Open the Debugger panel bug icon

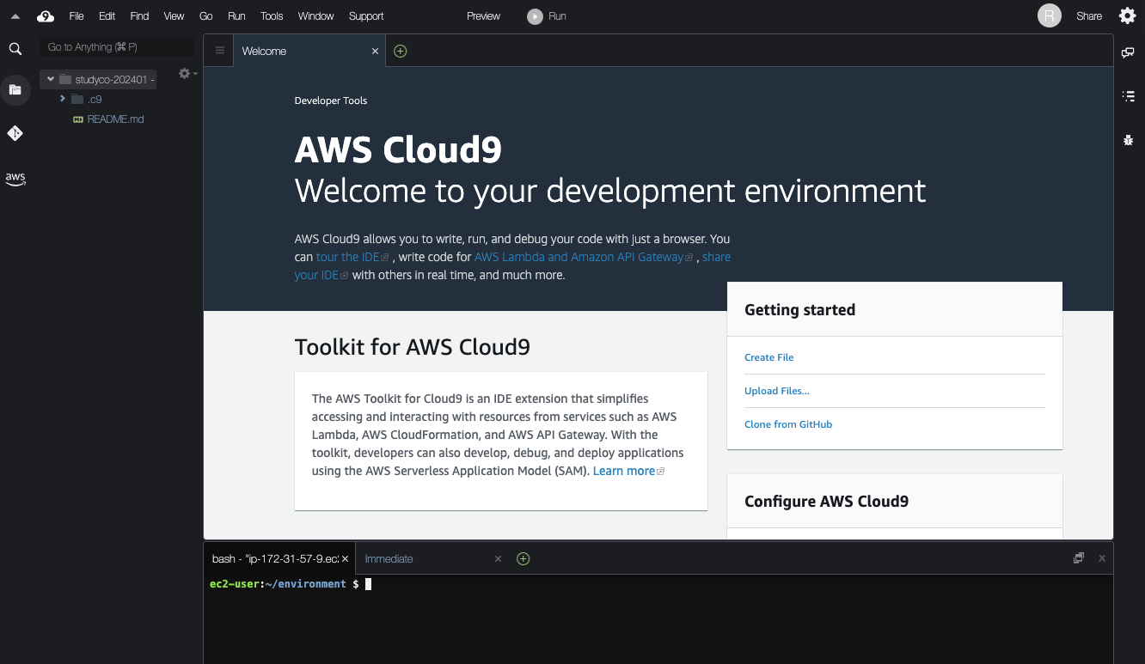[x=1128, y=139]
